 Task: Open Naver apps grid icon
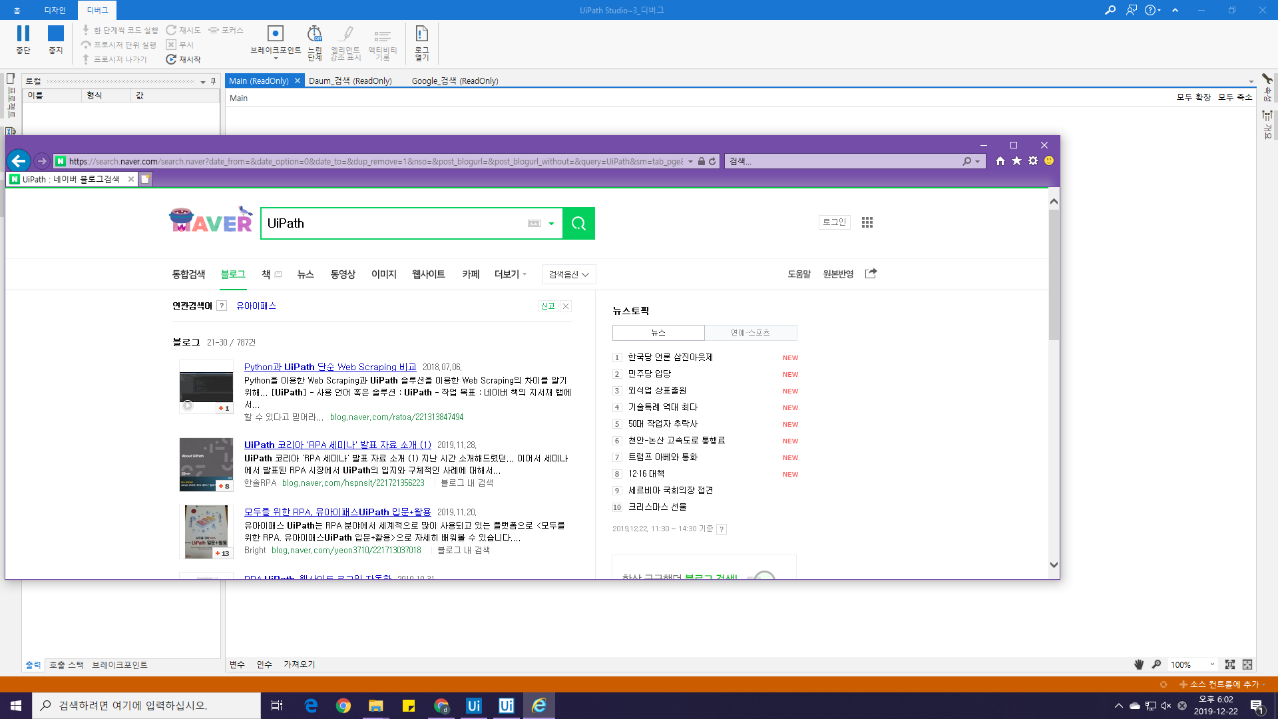[867, 222]
